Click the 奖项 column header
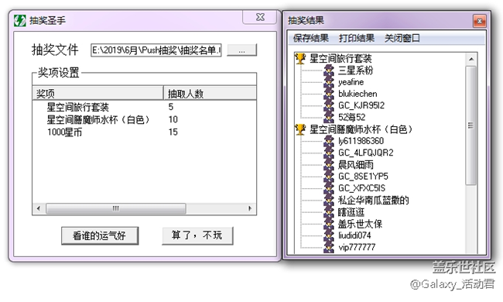This screenshot has height=302, width=503. (x=98, y=94)
